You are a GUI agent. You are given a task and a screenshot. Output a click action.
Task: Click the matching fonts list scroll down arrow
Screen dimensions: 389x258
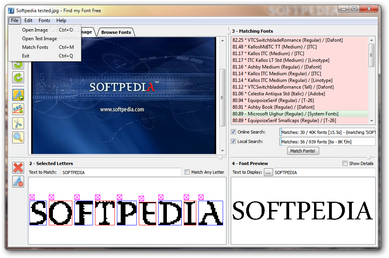[371, 121]
